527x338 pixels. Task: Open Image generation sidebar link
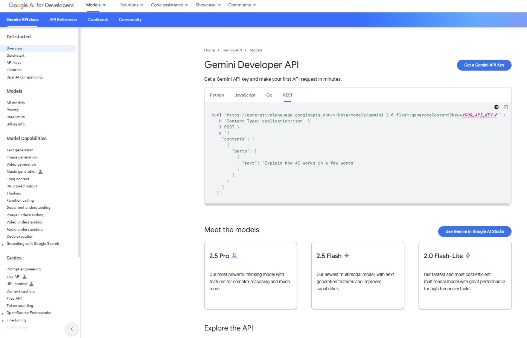point(21,157)
